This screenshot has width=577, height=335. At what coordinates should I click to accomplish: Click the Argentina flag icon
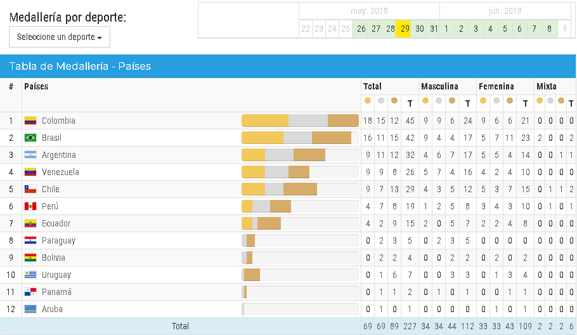[x=30, y=155]
